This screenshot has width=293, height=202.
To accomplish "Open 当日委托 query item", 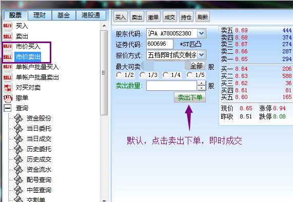I will pyautogui.click(x=39, y=129).
